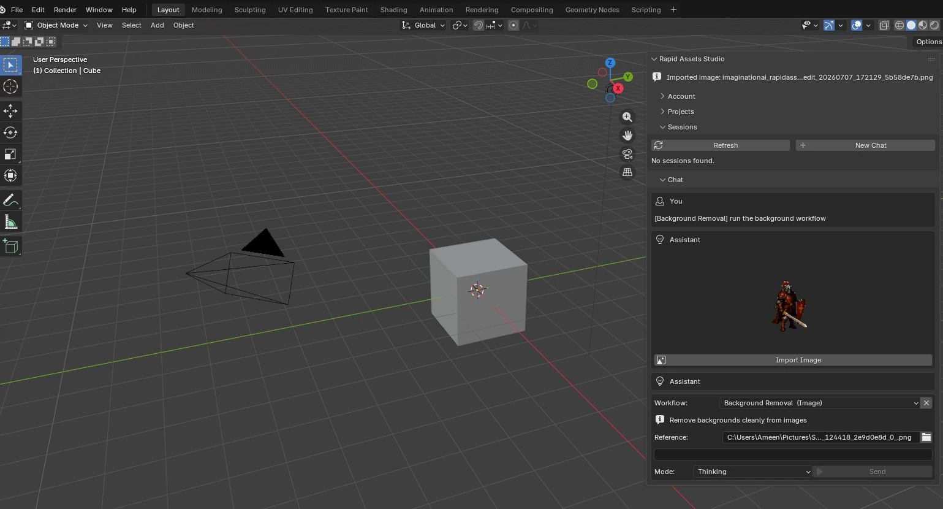Clear the selected workflow
The height and width of the screenshot is (509, 943).
tap(926, 403)
